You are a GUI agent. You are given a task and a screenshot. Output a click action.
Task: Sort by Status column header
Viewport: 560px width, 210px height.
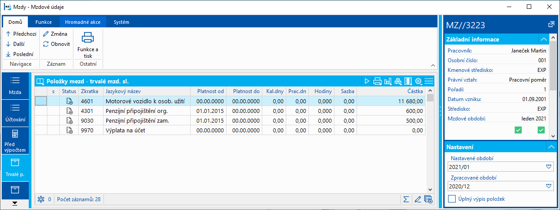69,91
